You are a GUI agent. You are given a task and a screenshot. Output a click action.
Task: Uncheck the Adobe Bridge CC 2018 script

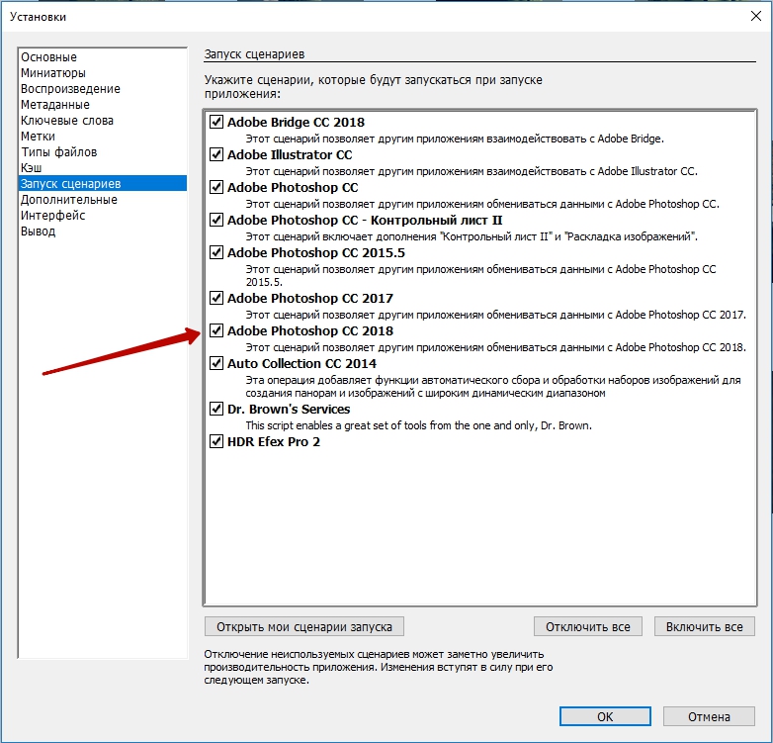click(x=216, y=122)
